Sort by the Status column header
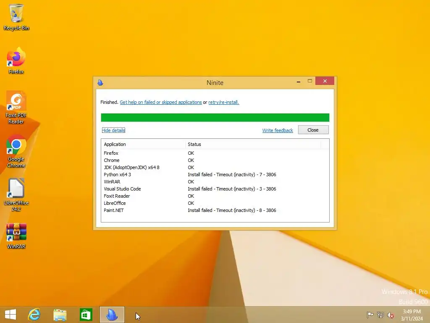430x323 pixels. (x=253, y=144)
